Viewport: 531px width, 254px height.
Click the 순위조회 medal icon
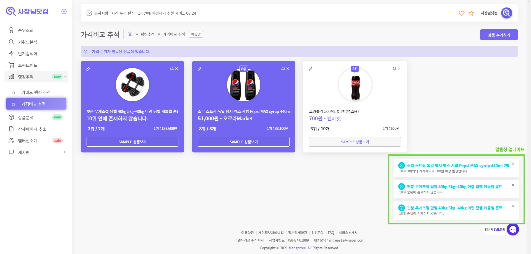pyautogui.click(x=11, y=30)
